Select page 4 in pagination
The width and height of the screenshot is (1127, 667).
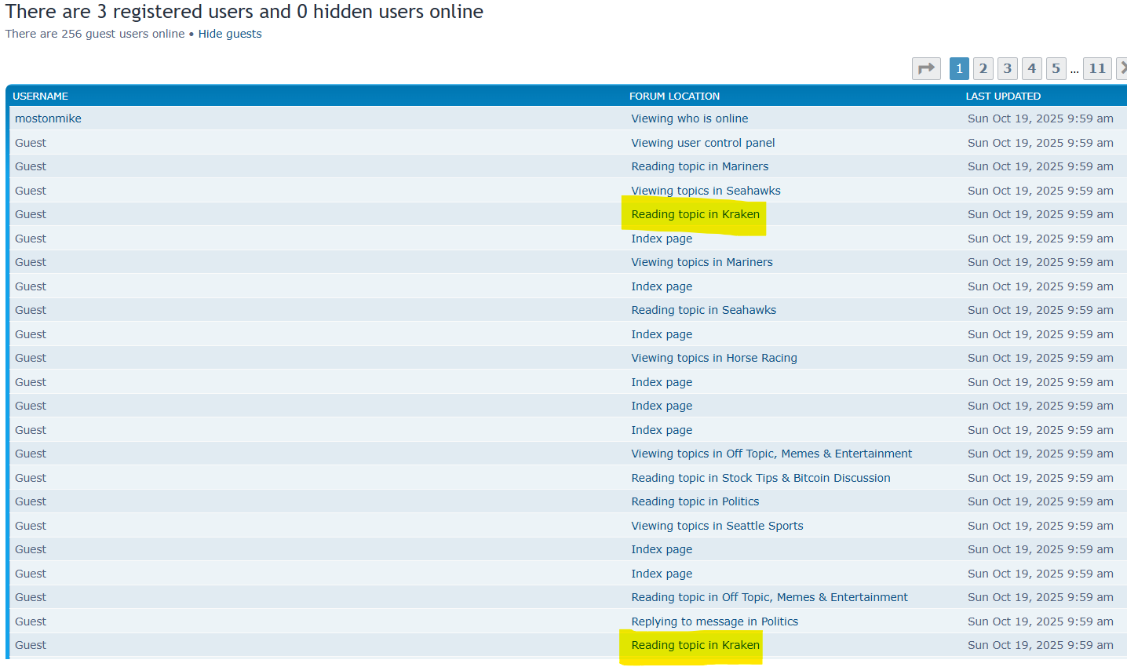pyautogui.click(x=1032, y=68)
